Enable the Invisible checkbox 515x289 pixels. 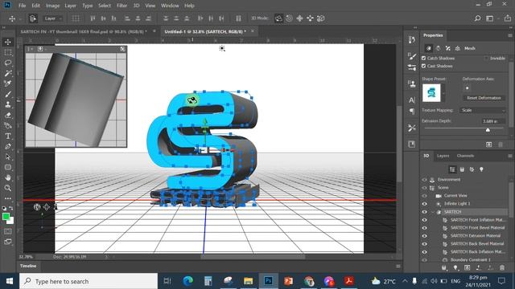(486, 58)
